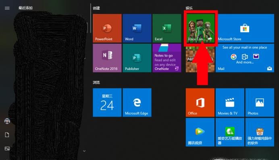Image resolution: width=279 pixels, height=160 pixels.
Task: Launch Word from the Start tiles
Action: (x=137, y=28)
